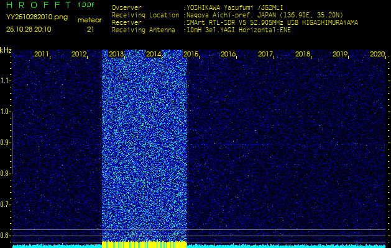Screen dimensions: 391x248
Task: Click the 2012 time marker
Action: (79, 54)
